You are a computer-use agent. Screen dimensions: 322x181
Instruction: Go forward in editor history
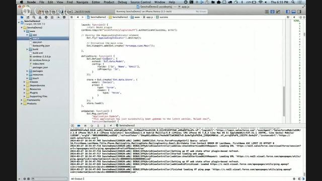coord(83,17)
